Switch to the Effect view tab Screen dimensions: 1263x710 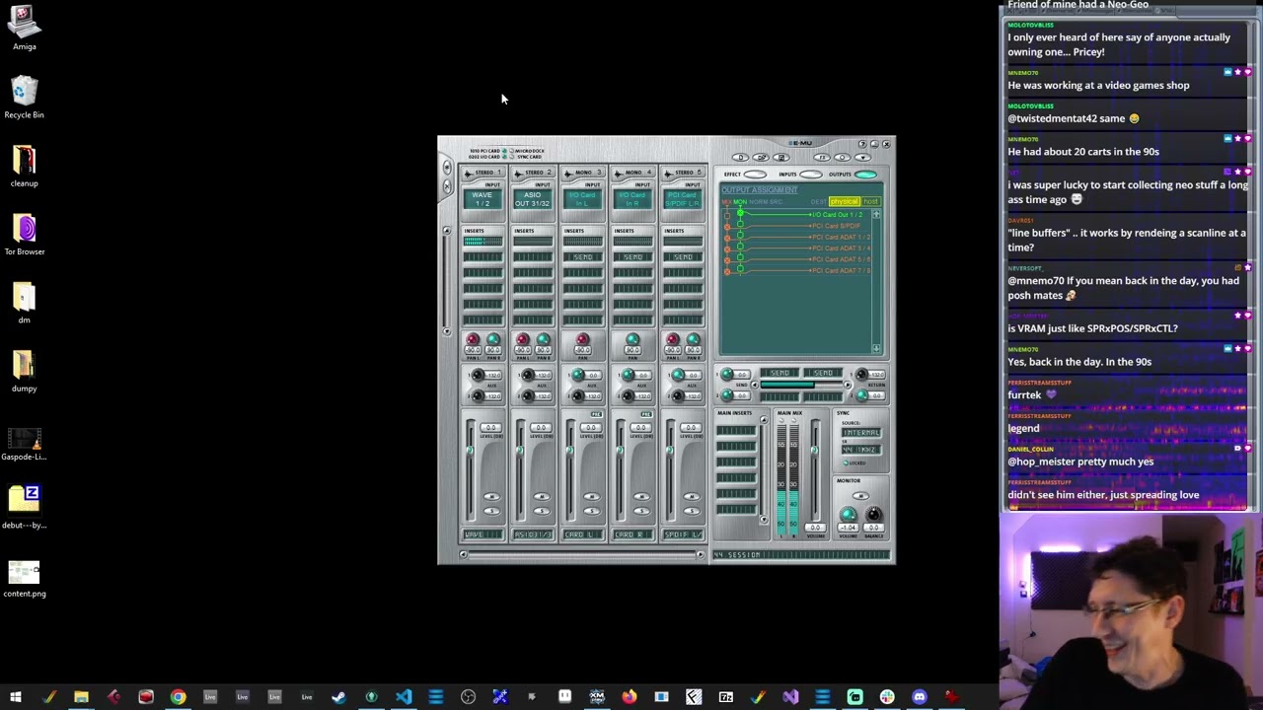755,175
